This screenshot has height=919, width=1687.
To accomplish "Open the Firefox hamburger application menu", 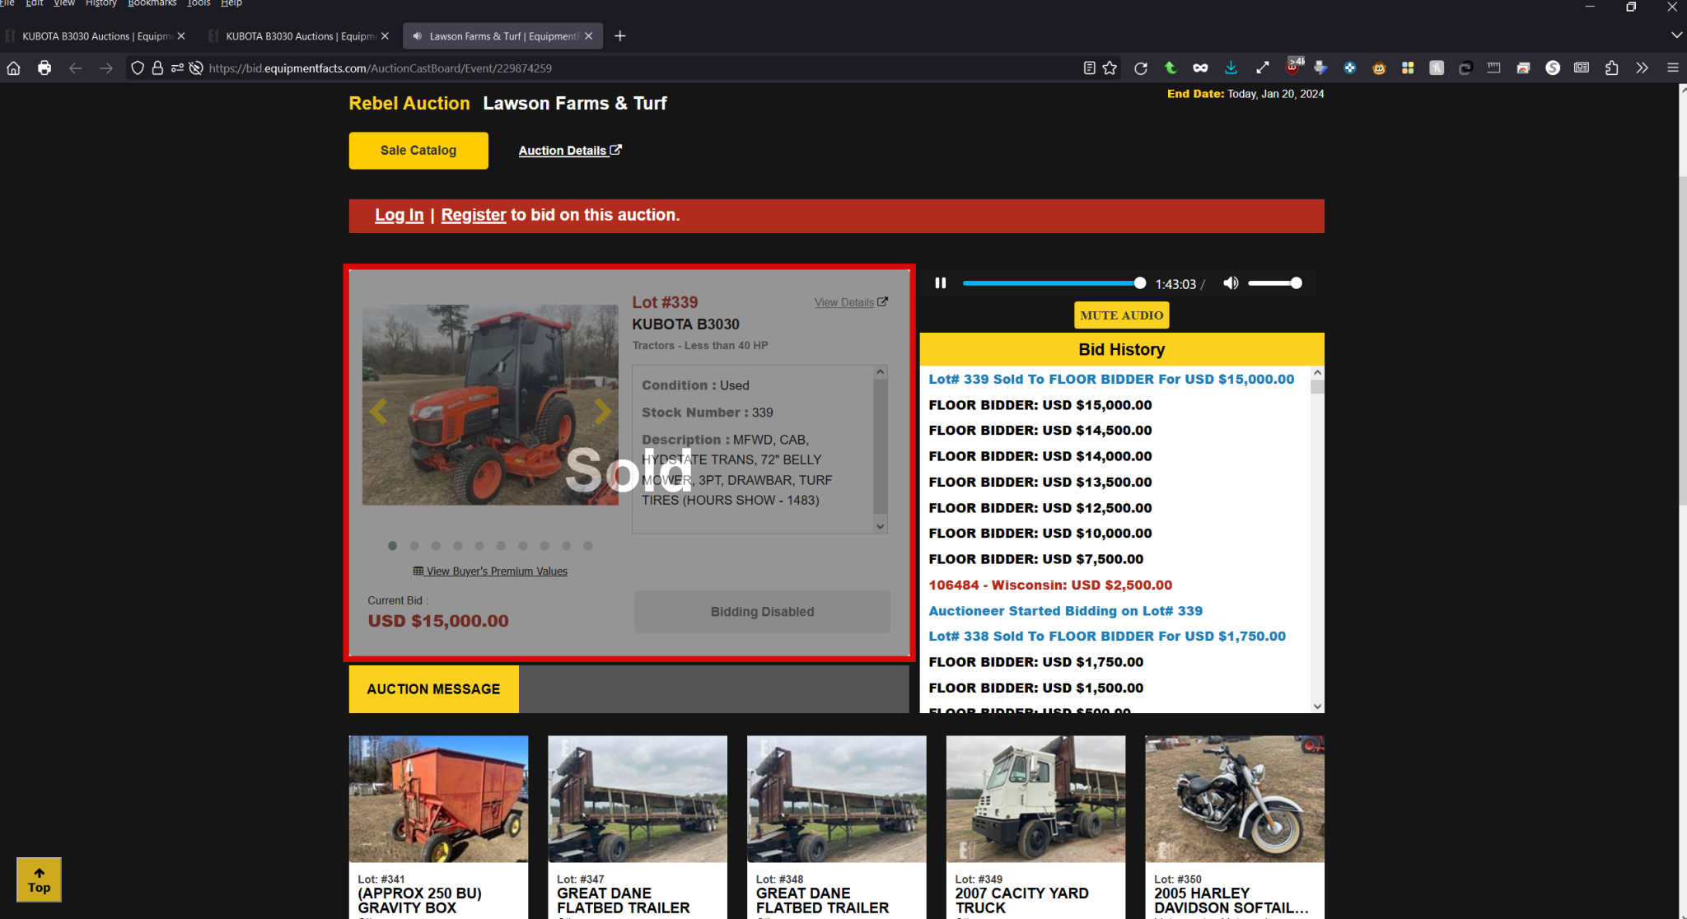I will [x=1673, y=68].
